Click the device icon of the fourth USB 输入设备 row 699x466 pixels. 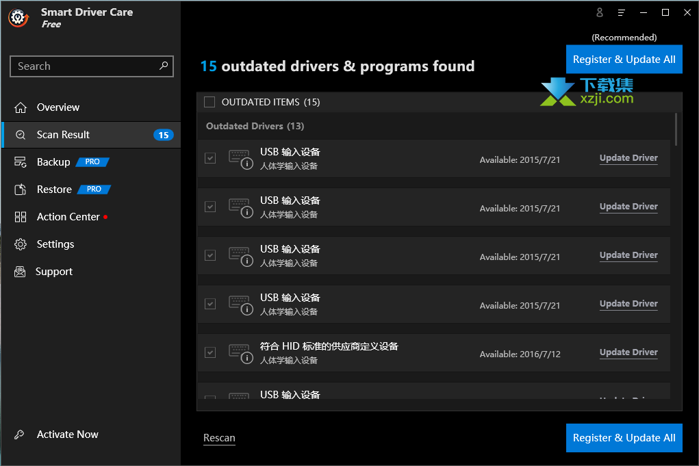point(240,305)
